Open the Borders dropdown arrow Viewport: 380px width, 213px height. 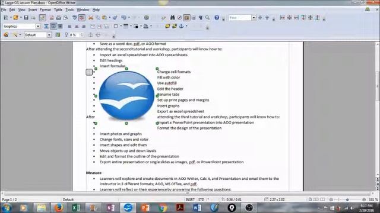pos(121,26)
